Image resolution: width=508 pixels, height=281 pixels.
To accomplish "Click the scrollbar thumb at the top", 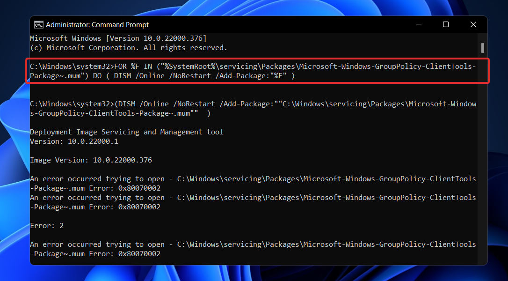I will 483,47.
